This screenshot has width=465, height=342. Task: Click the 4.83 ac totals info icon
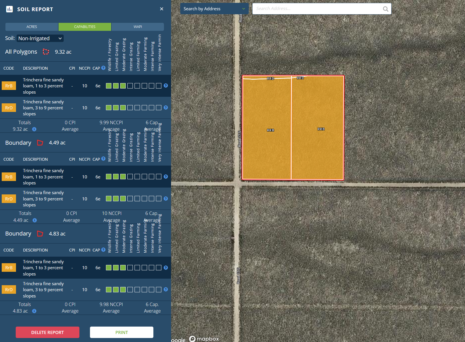(x=34, y=311)
